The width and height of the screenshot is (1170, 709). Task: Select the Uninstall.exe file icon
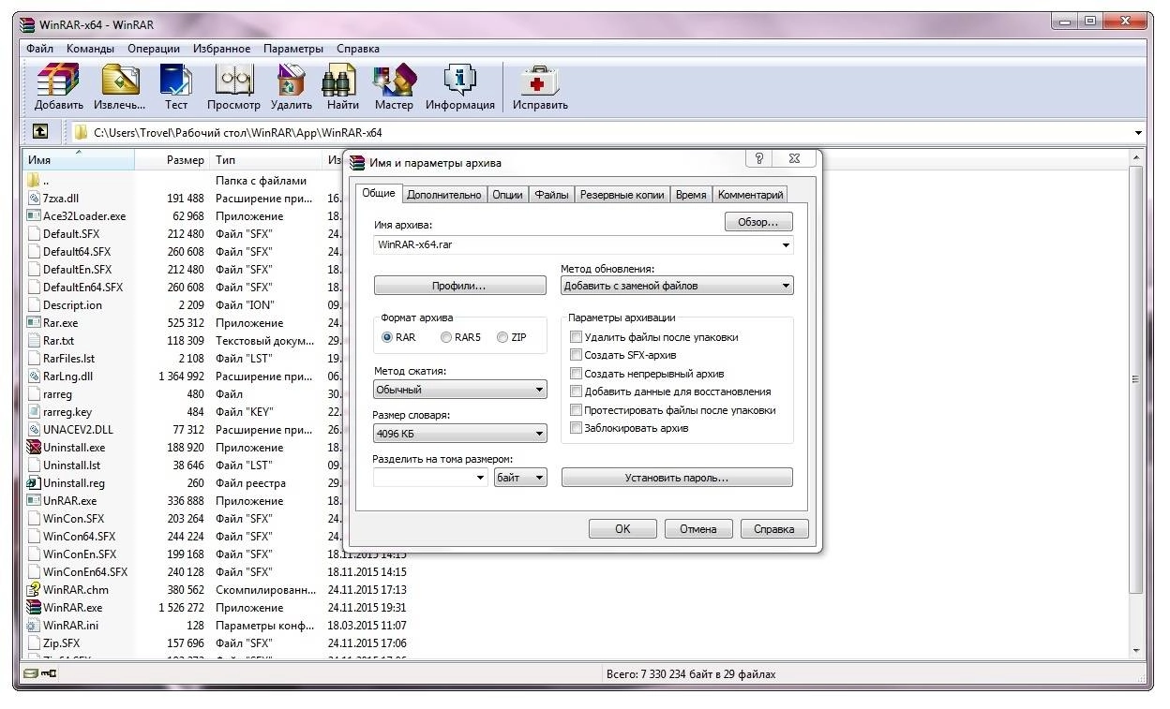tap(34, 448)
